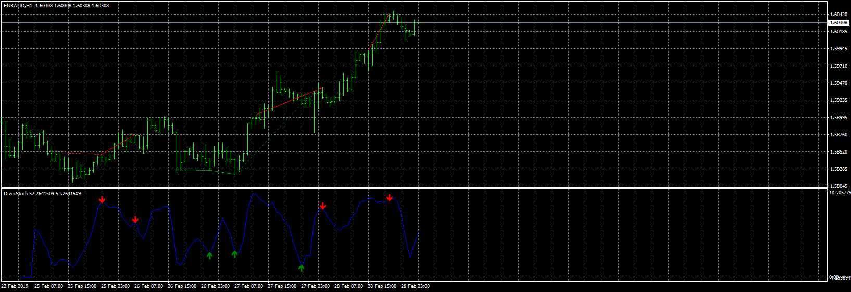
Task: Click the 22 Feb 2019 date label
Action: point(15,286)
